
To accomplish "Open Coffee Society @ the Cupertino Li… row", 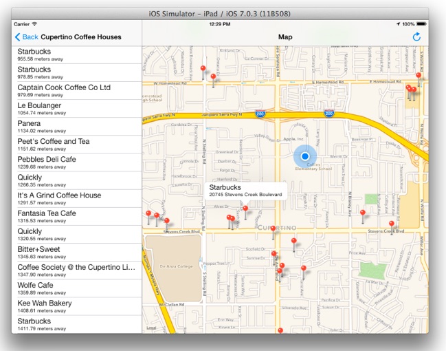I will pos(77,270).
